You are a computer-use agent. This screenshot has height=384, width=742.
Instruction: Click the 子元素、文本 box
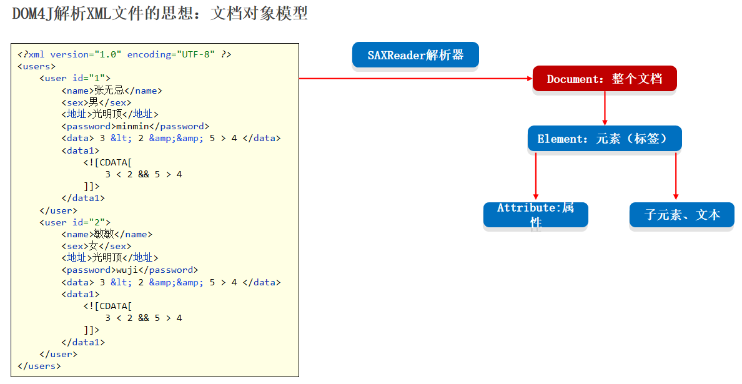click(x=681, y=215)
